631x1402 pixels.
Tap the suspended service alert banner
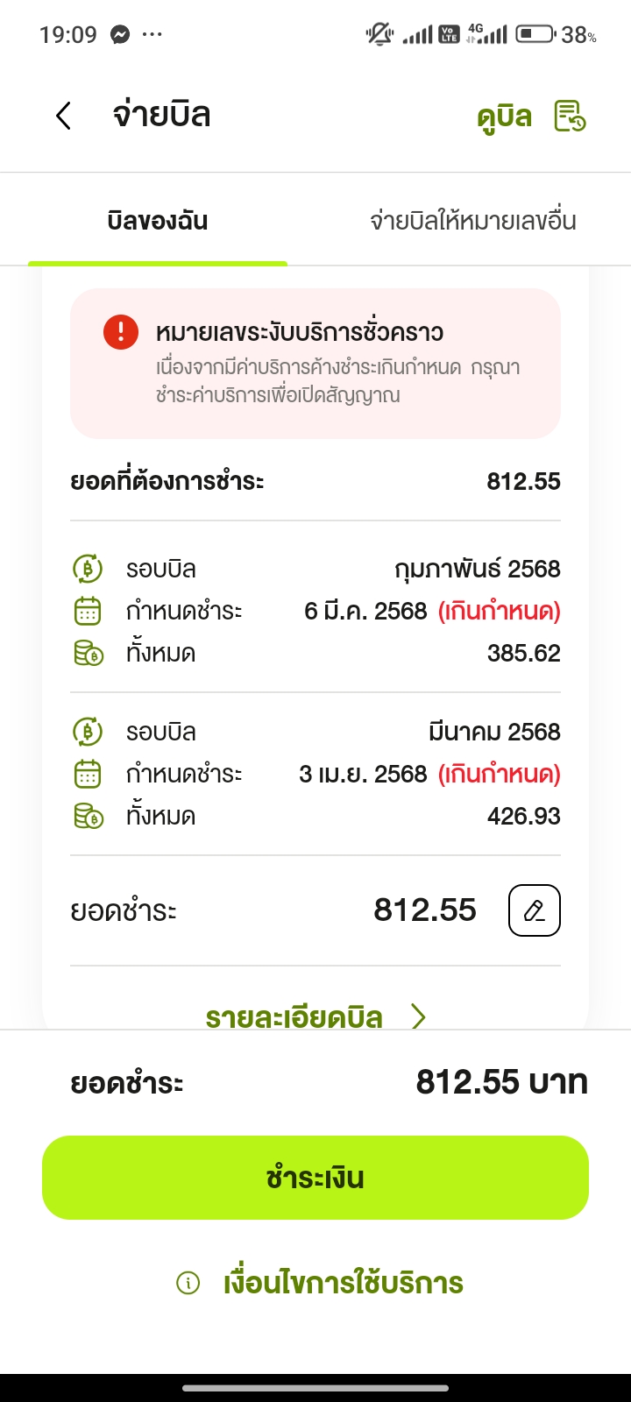(x=315, y=363)
